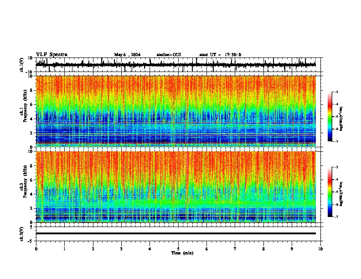Viewport: 361px width, 279px height.
Task: Click the ch.2 colorbar "-7" tick label
Action: pos(336,217)
